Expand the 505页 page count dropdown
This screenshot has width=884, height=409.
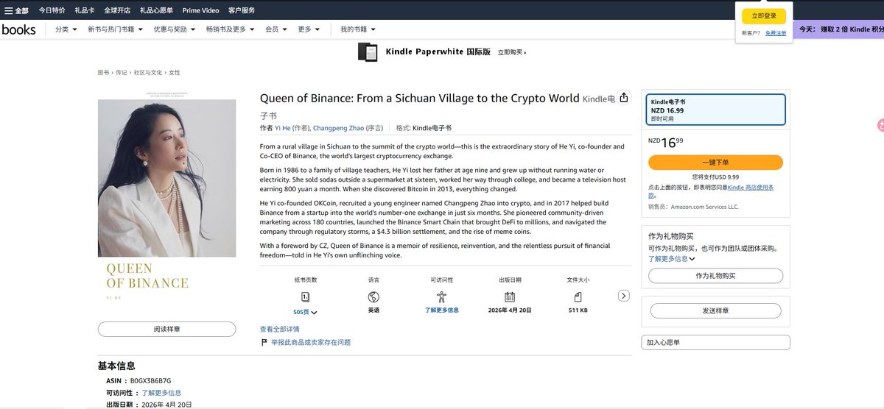(x=305, y=312)
